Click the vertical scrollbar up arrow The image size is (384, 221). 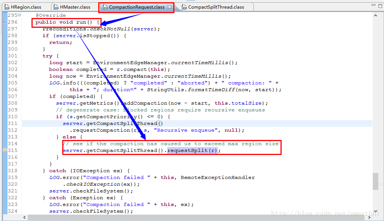375,15
